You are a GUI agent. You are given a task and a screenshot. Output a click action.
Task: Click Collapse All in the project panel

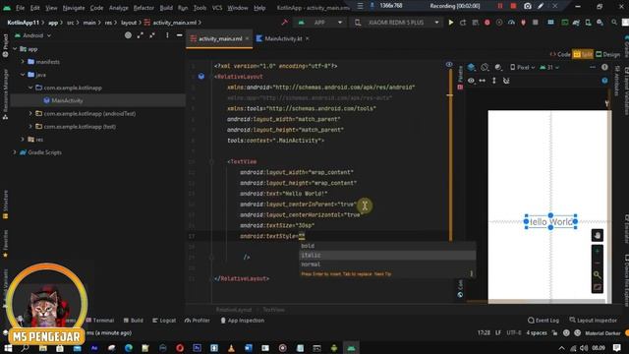pyautogui.click(x=152, y=35)
